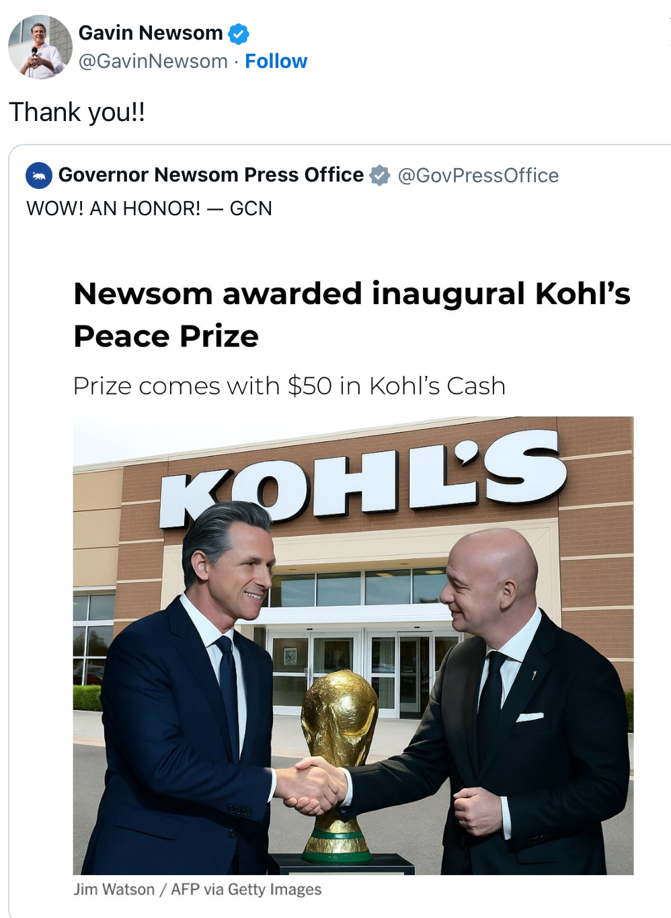This screenshot has height=918, width=671.
Task: Click the Kohl's store sign in photo
Action: (363, 481)
